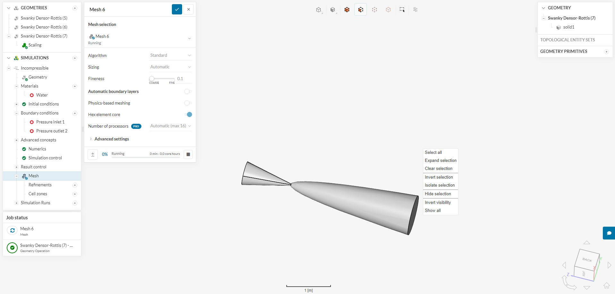Open the Sizing dropdown

(171, 67)
